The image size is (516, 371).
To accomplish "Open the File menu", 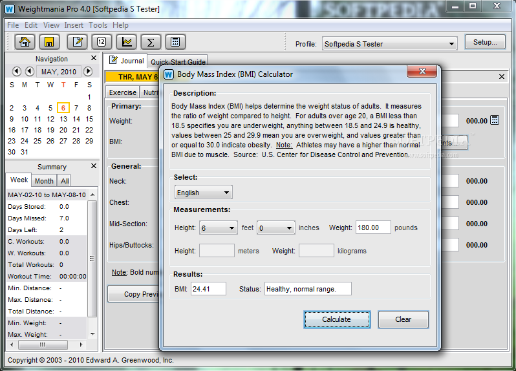I will (x=13, y=25).
